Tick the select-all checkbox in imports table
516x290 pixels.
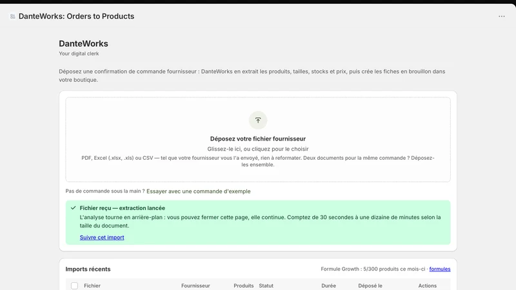click(x=74, y=285)
